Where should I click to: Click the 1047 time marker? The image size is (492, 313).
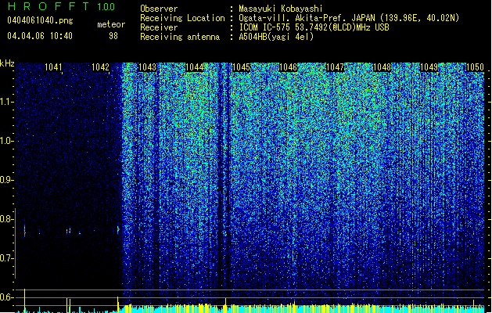[x=335, y=67]
